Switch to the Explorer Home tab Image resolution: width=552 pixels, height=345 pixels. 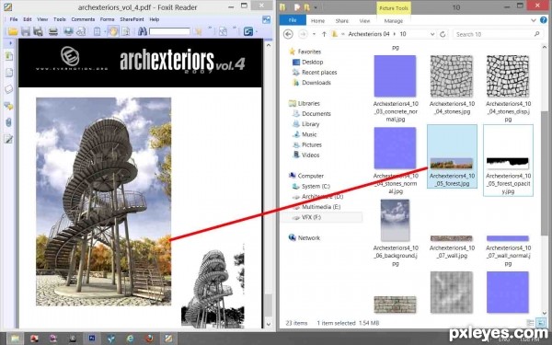coord(317,21)
